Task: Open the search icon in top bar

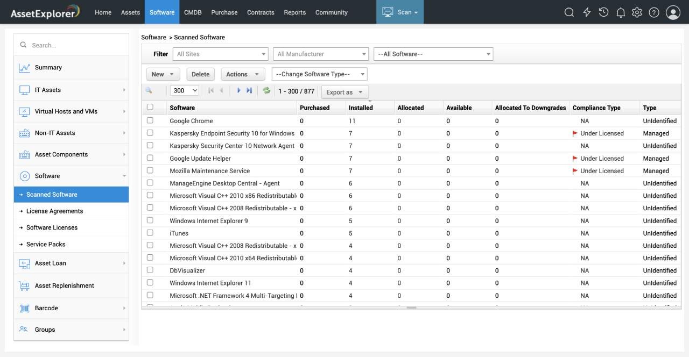Action: point(569,12)
